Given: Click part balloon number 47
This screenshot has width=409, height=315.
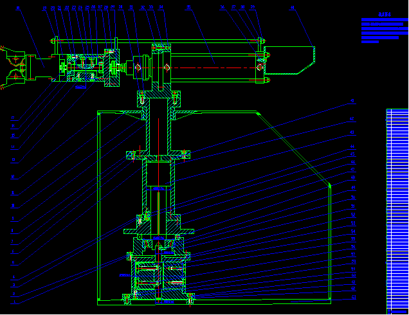Looking at the screenshot, I should point(352,170).
